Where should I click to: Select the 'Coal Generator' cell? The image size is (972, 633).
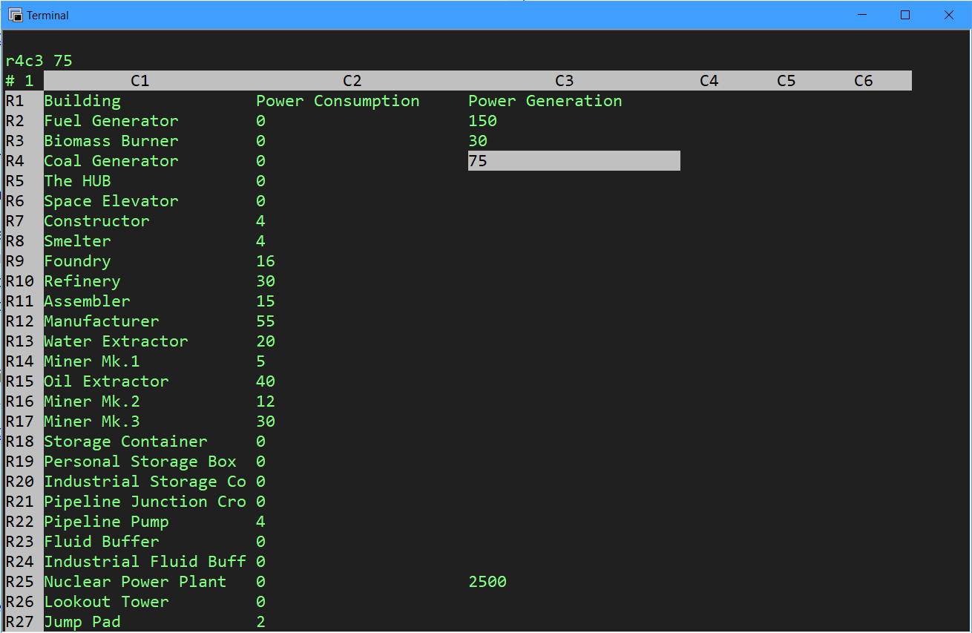pyautogui.click(x=111, y=161)
